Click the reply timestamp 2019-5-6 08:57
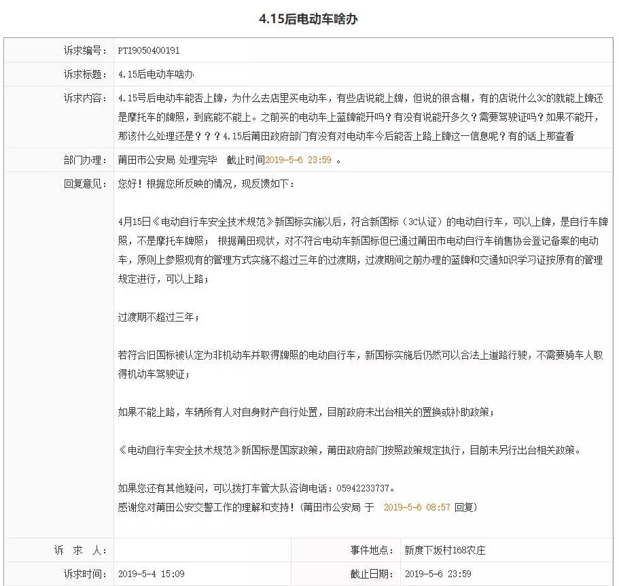Image resolution: width=619 pixels, height=586 pixels. [x=417, y=507]
